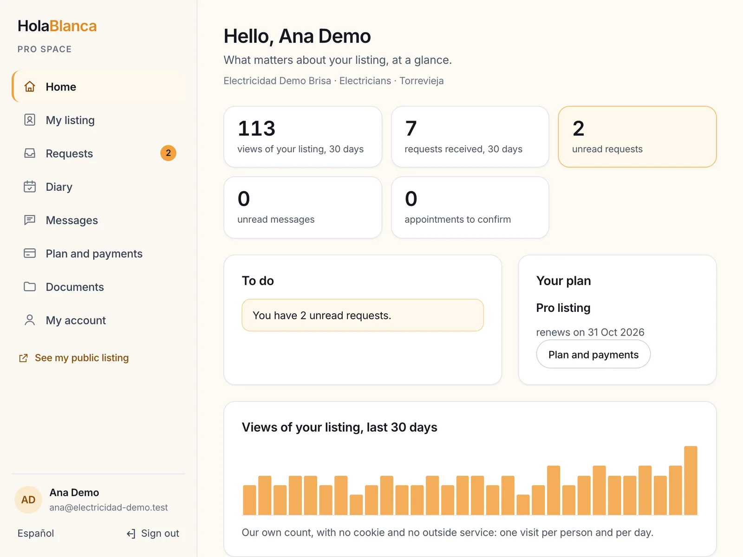The height and width of the screenshot is (557, 743).
Task: Click the external link icon beside public listing
Action: point(23,358)
